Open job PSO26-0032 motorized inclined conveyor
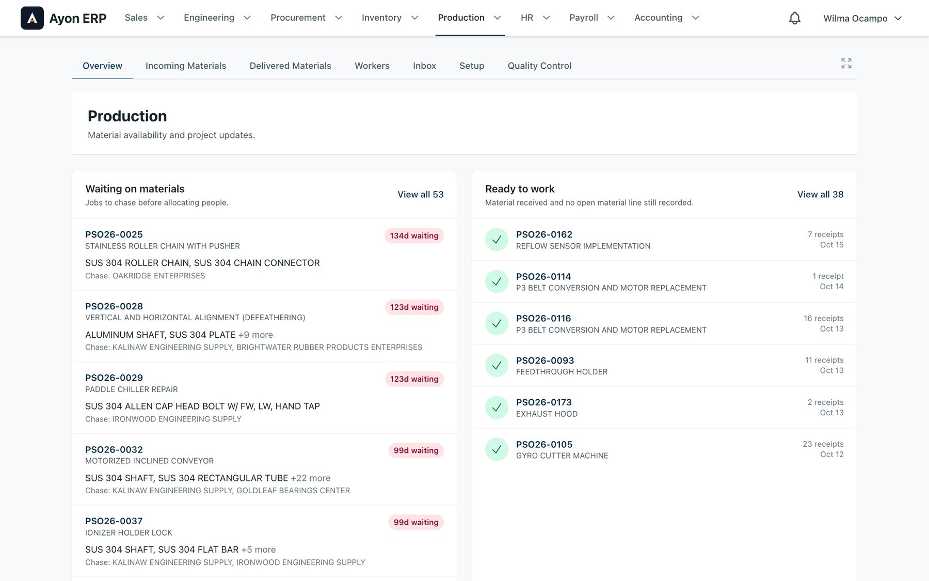929x581 pixels. [x=264, y=469]
